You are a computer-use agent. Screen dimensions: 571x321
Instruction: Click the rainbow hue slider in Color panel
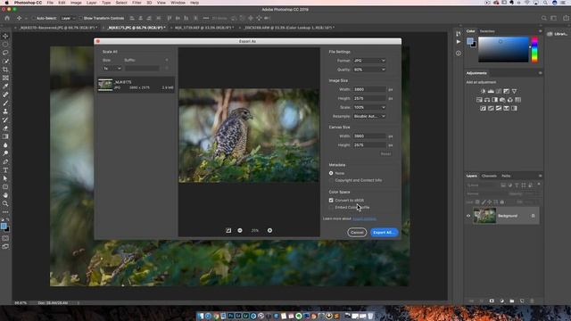534,50
